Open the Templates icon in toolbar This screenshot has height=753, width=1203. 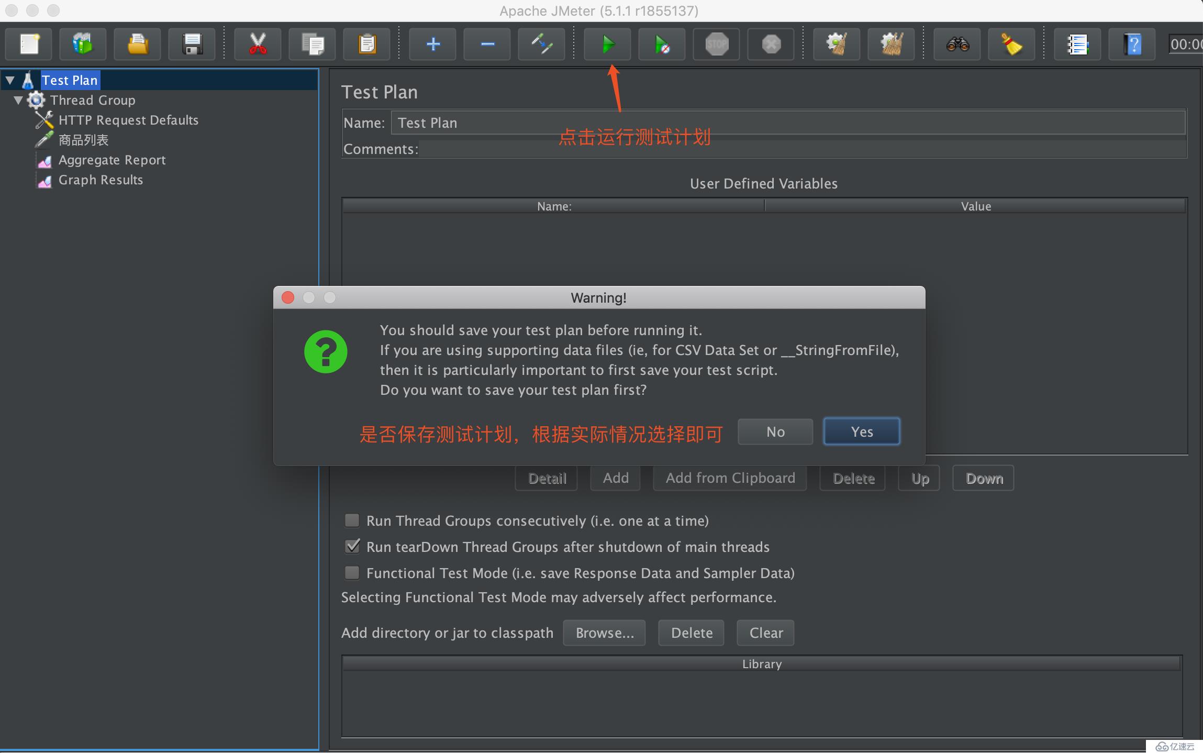click(x=83, y=44)
